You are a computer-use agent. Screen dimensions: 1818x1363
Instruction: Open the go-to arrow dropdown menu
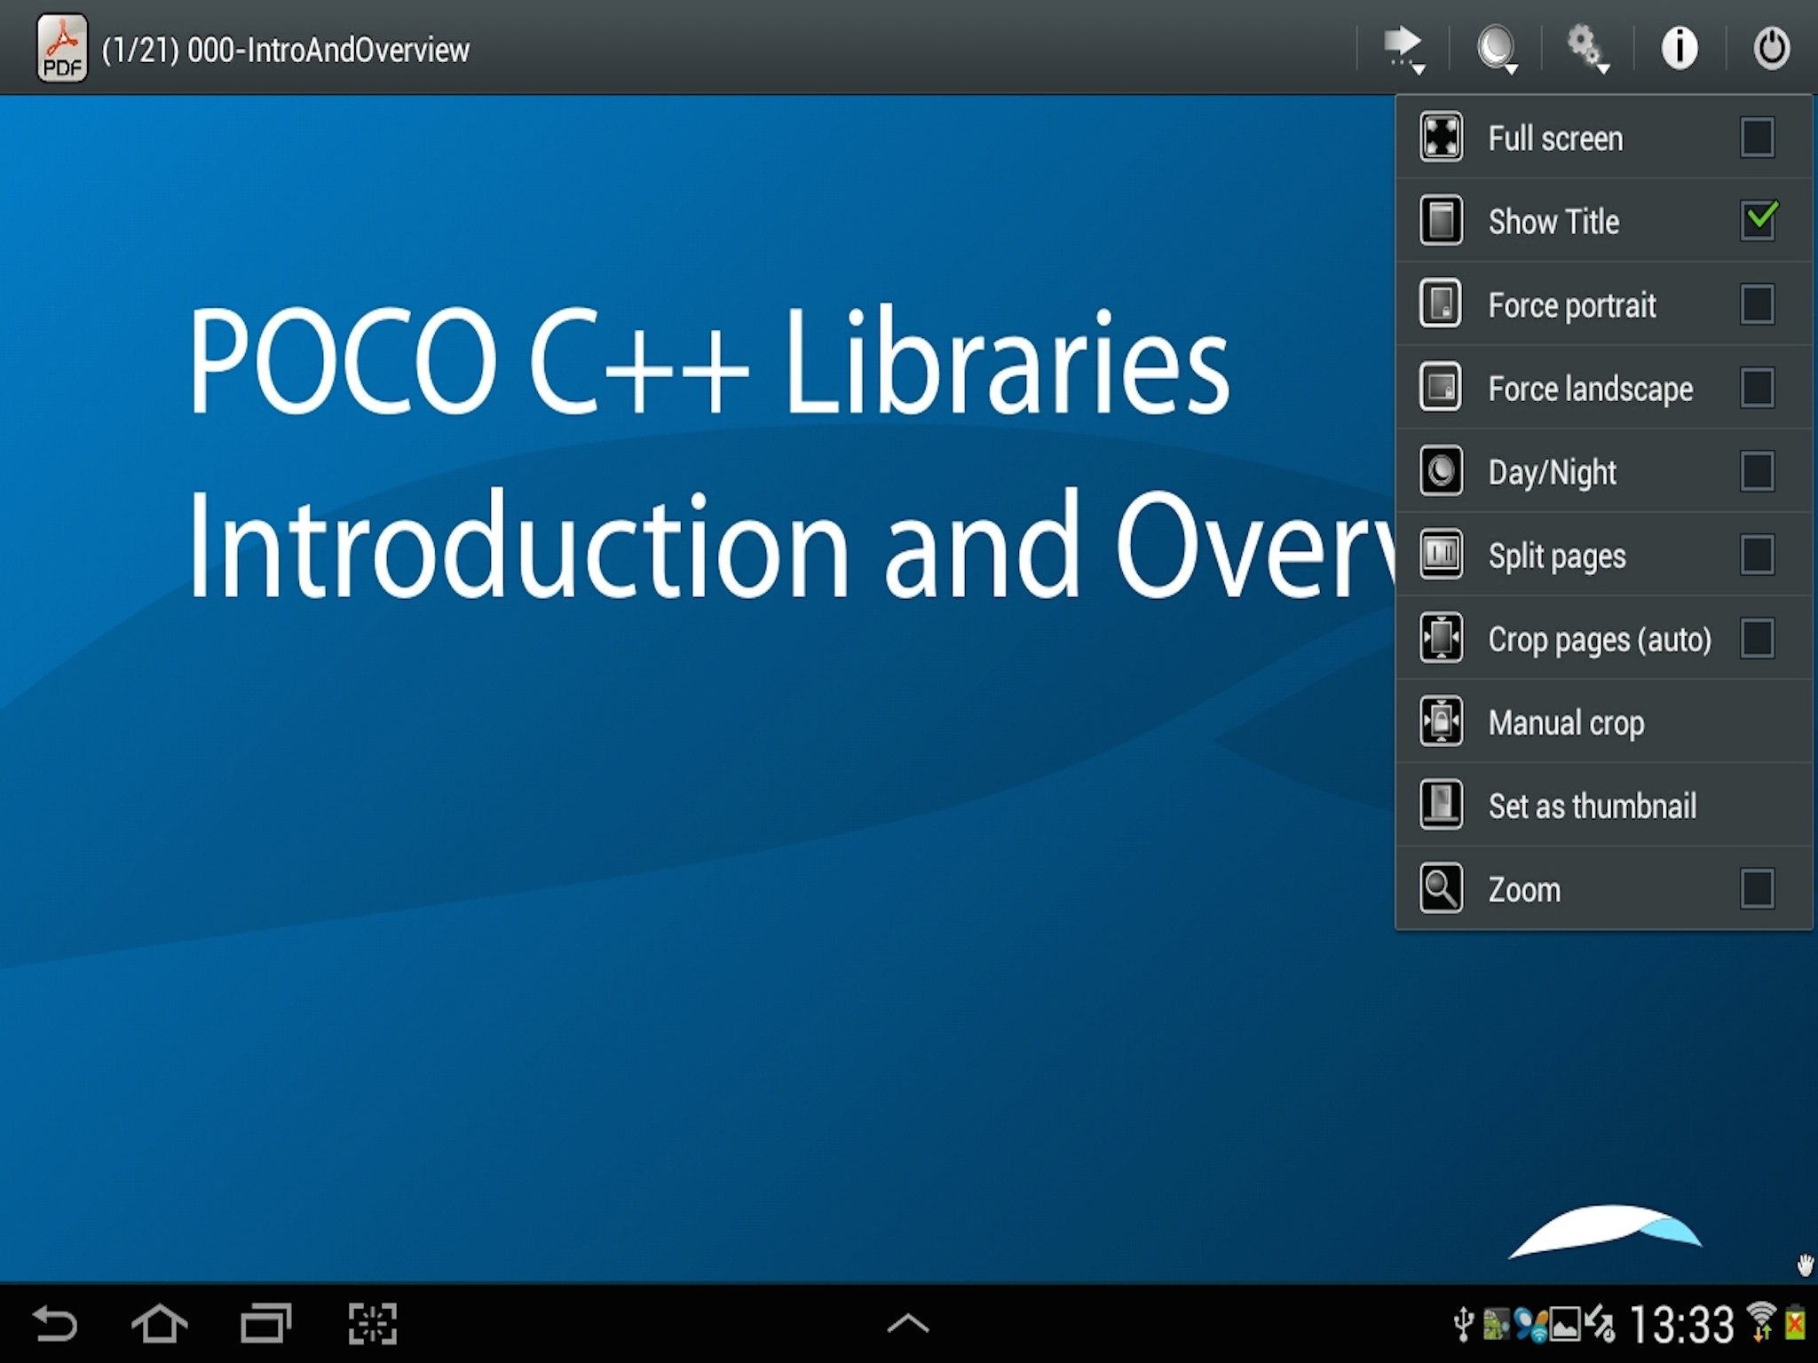pyautogui.click(x=1403, y=48)
